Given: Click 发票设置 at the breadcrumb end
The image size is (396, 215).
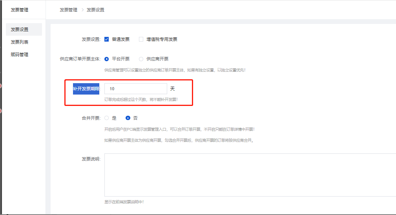Looking at the screenshot, I should click(x=95, y=10).
